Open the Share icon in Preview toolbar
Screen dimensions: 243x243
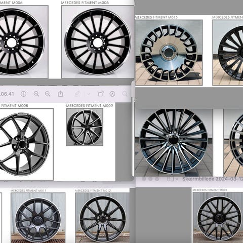point(60,94)
